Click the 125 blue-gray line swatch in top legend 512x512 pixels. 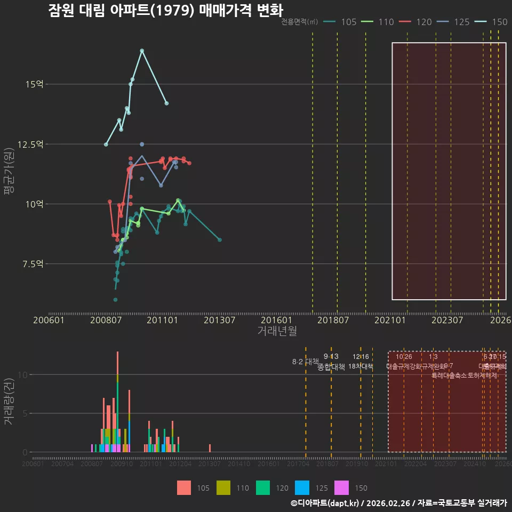pyautogui.click(x=443, y=22)
